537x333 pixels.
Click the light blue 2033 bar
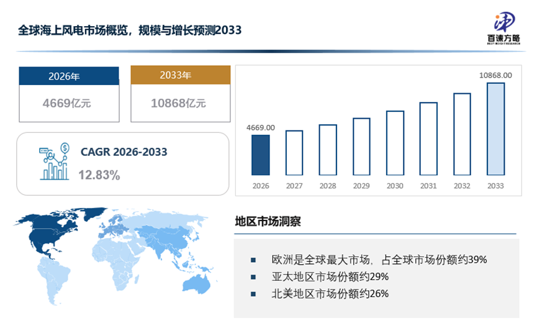click(495, 129)
